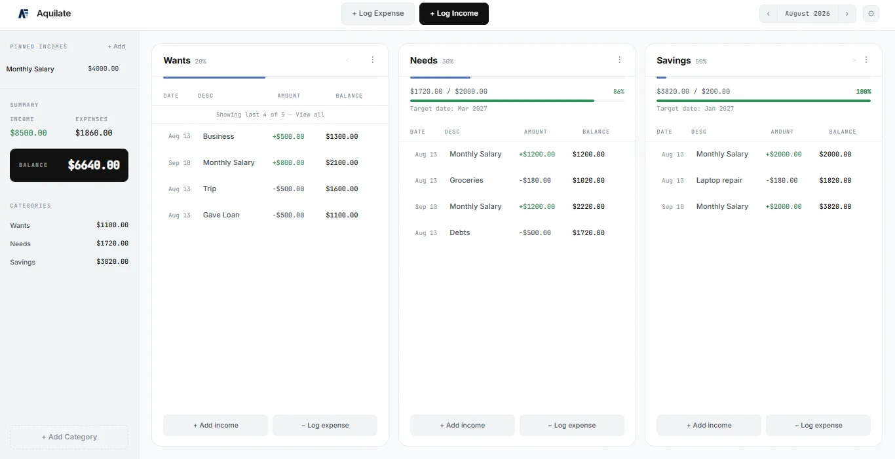Click $1720.00 / $2000.00 goal text
The width and height of the screenshot is (895, 459).
point(449,92)
